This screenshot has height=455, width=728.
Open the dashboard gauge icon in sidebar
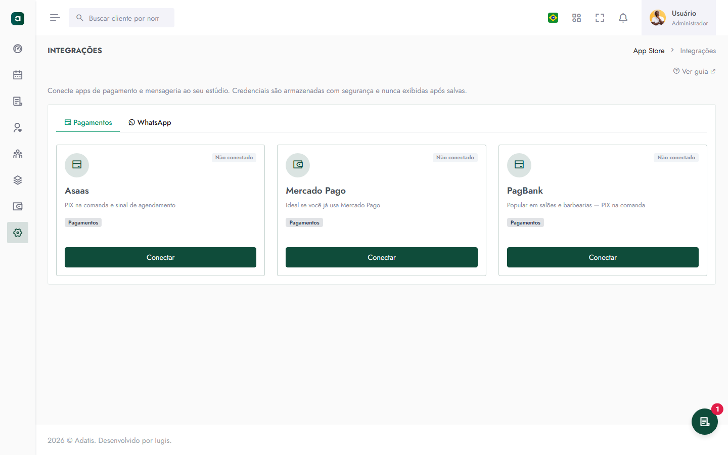pyautogui.click(x=18, y=49)
